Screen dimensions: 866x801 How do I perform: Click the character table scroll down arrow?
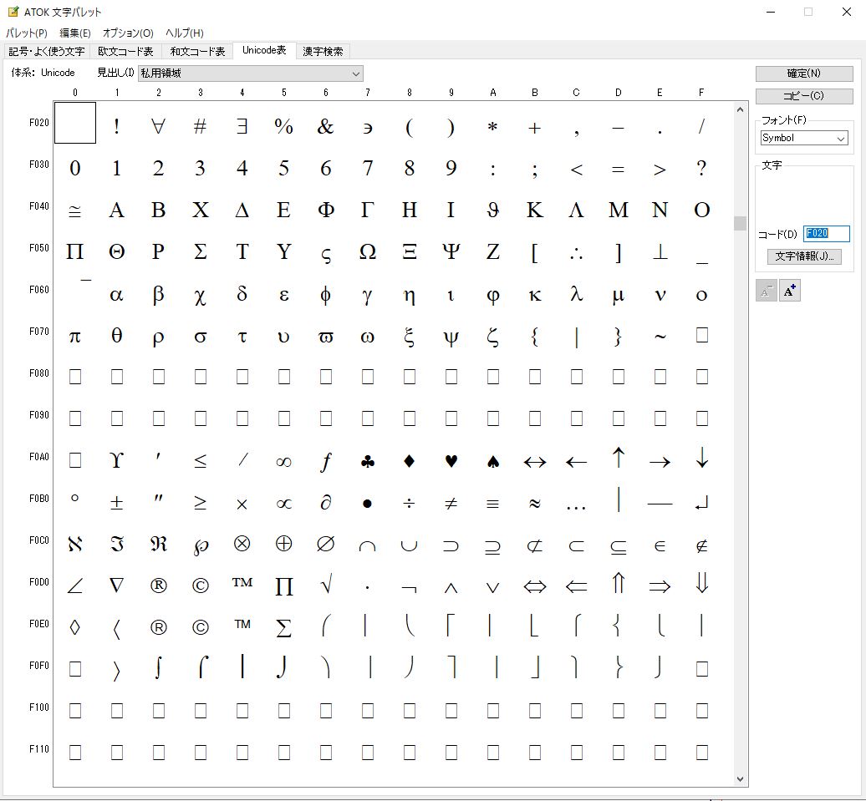(740, 779)
